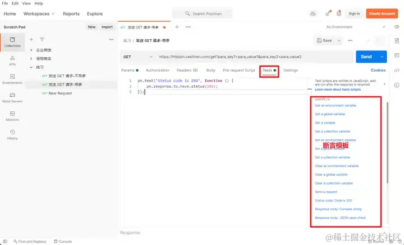Insert Response body: JSON value check snippet

[340, 218]
